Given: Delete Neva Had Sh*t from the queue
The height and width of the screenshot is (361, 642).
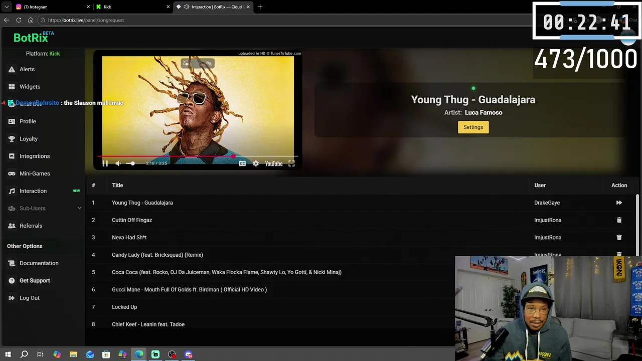Looking at the screenshot, I should [x=619, y=237].
